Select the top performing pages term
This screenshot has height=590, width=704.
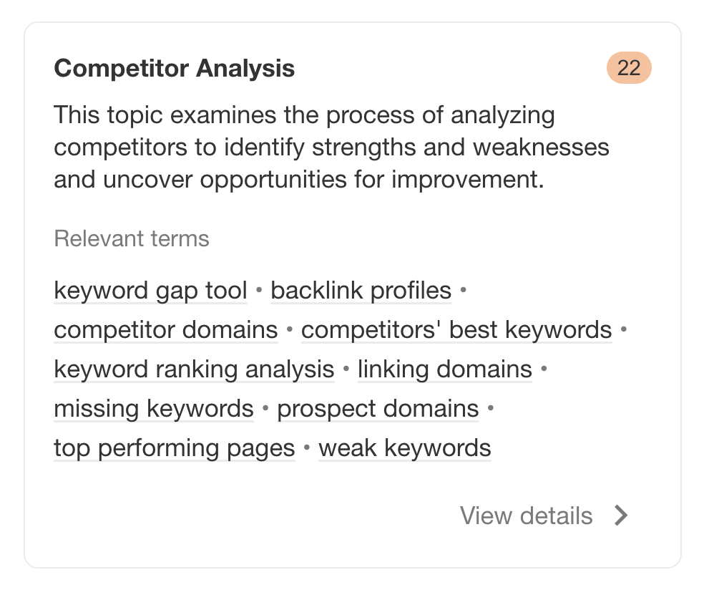pyautogui.click(x=173, y=448)
